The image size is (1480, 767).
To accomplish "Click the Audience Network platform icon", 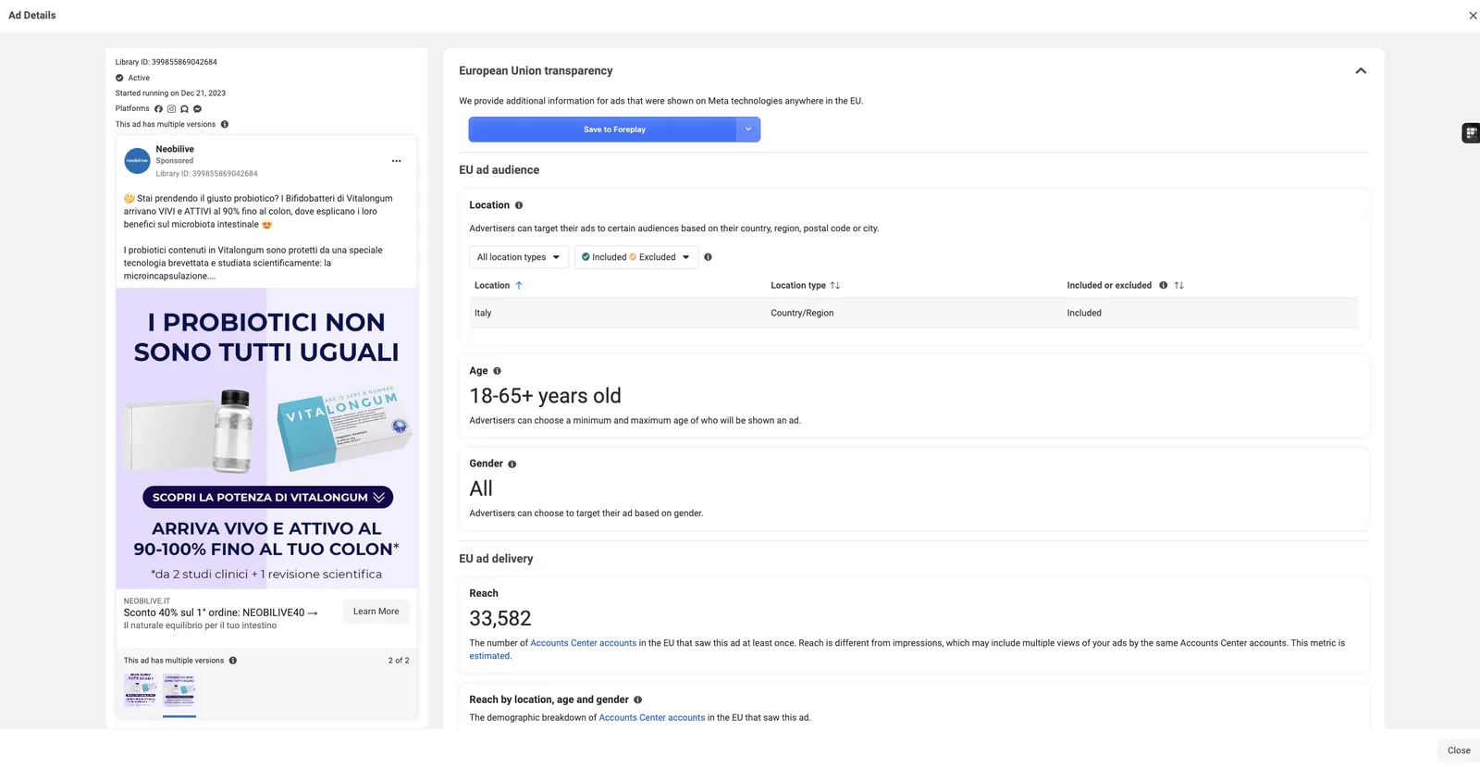I will [184, 109].
